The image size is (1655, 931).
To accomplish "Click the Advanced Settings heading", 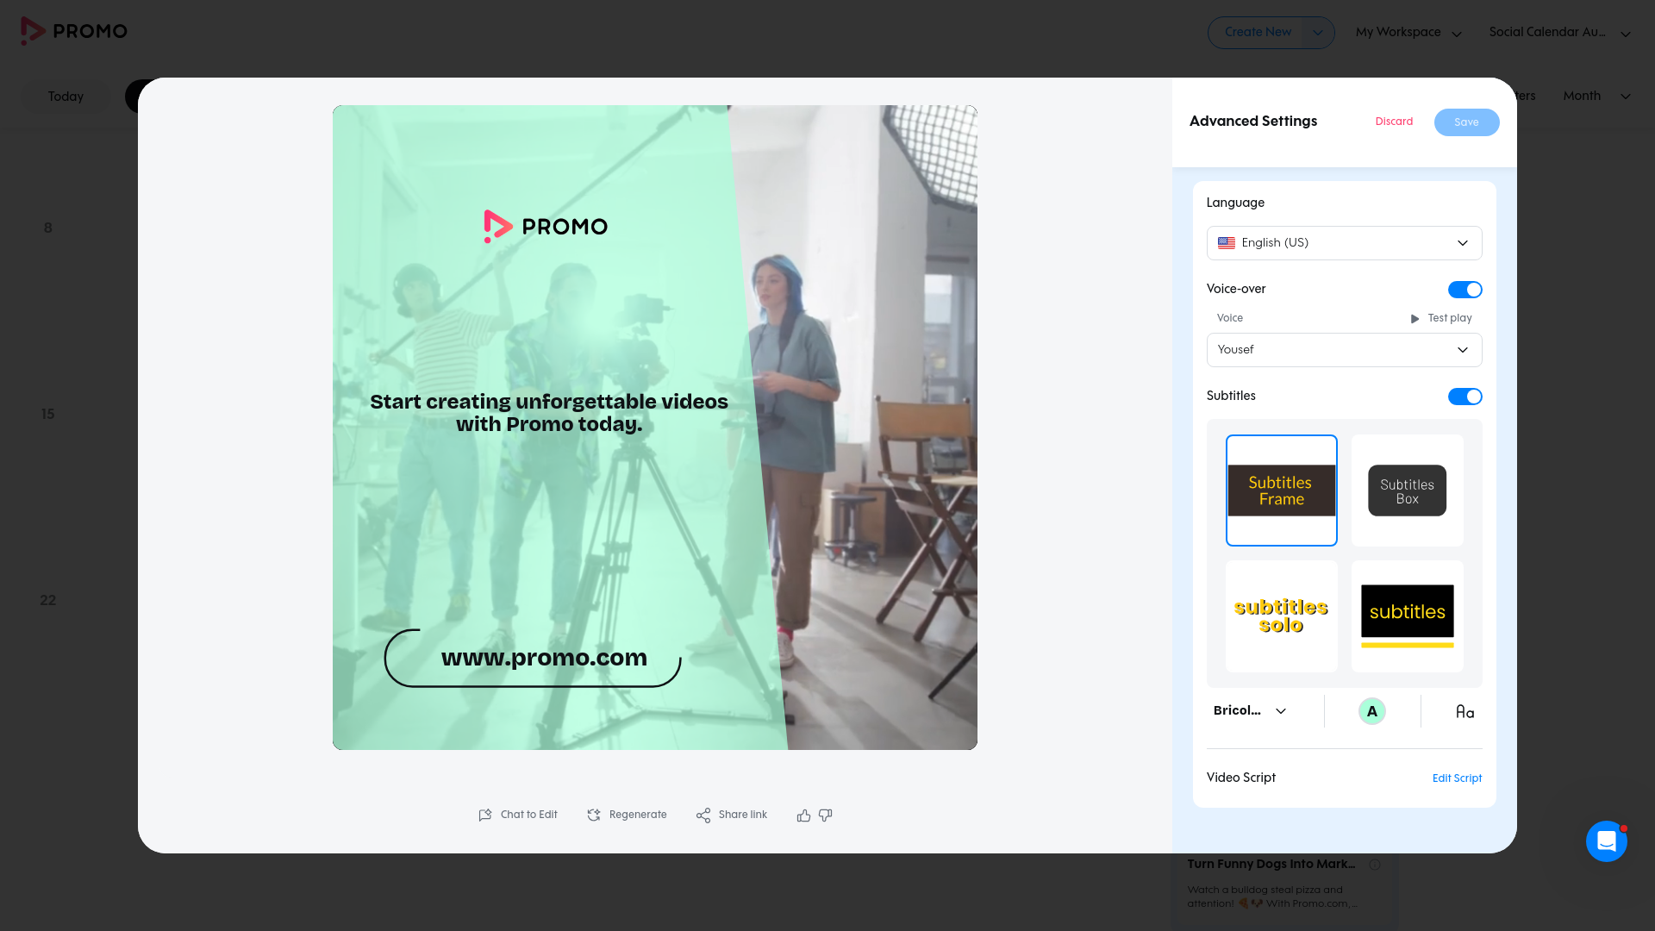I will (1253, 122).
